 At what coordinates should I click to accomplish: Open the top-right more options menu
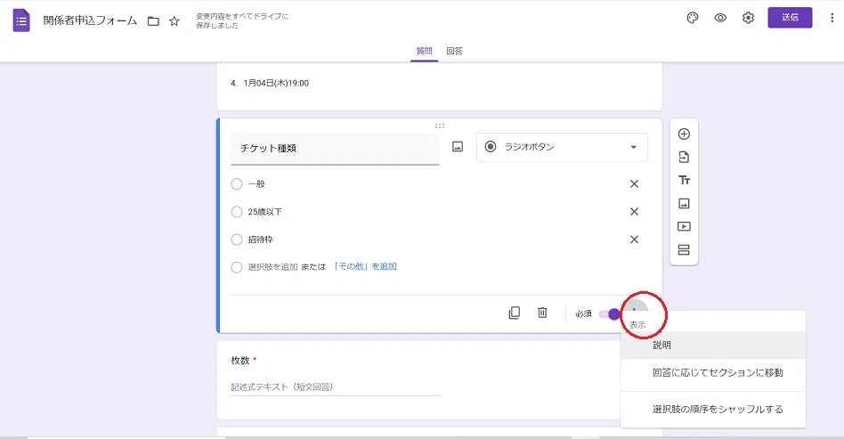(x=832, y=18)
